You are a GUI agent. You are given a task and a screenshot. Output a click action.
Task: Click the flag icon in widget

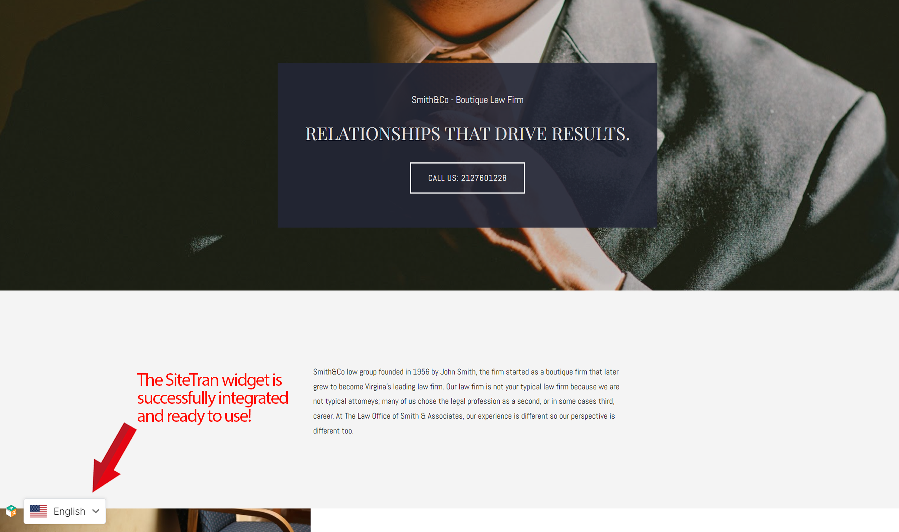click(x=39, y=511)
